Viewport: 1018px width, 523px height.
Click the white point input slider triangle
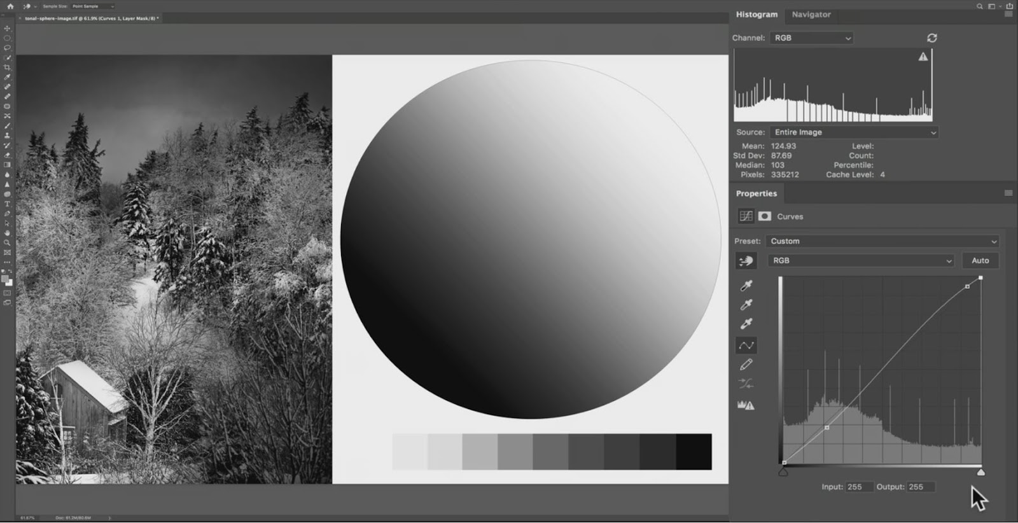pyautogui.click(x=981, y=472)
